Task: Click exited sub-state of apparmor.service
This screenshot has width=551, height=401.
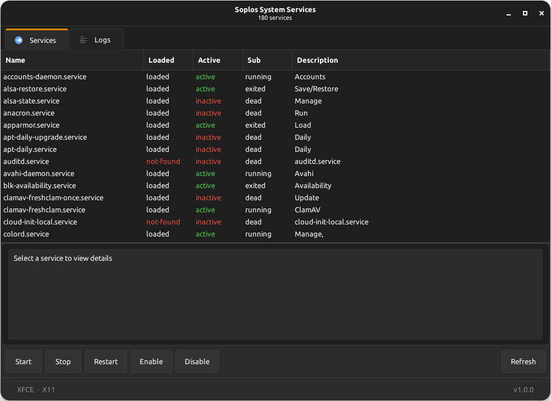Action: tap(255, 125)
